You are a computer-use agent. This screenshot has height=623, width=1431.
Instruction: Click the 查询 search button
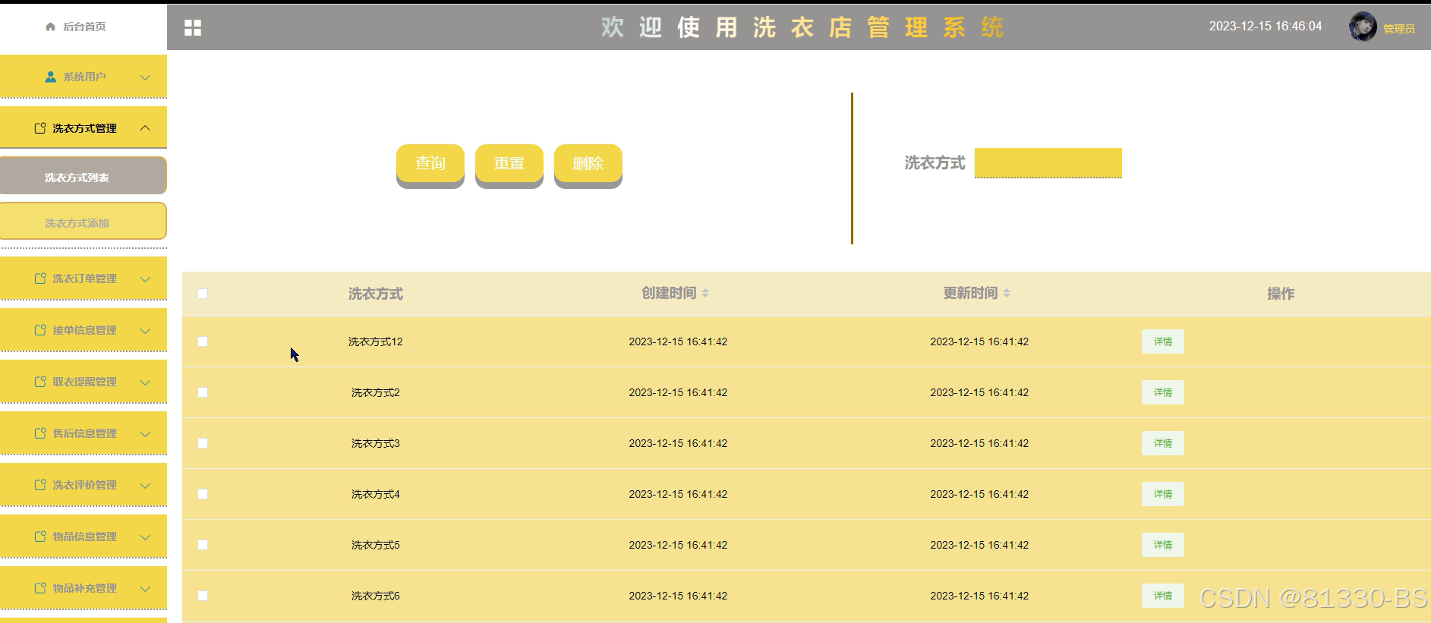[430, 164]
